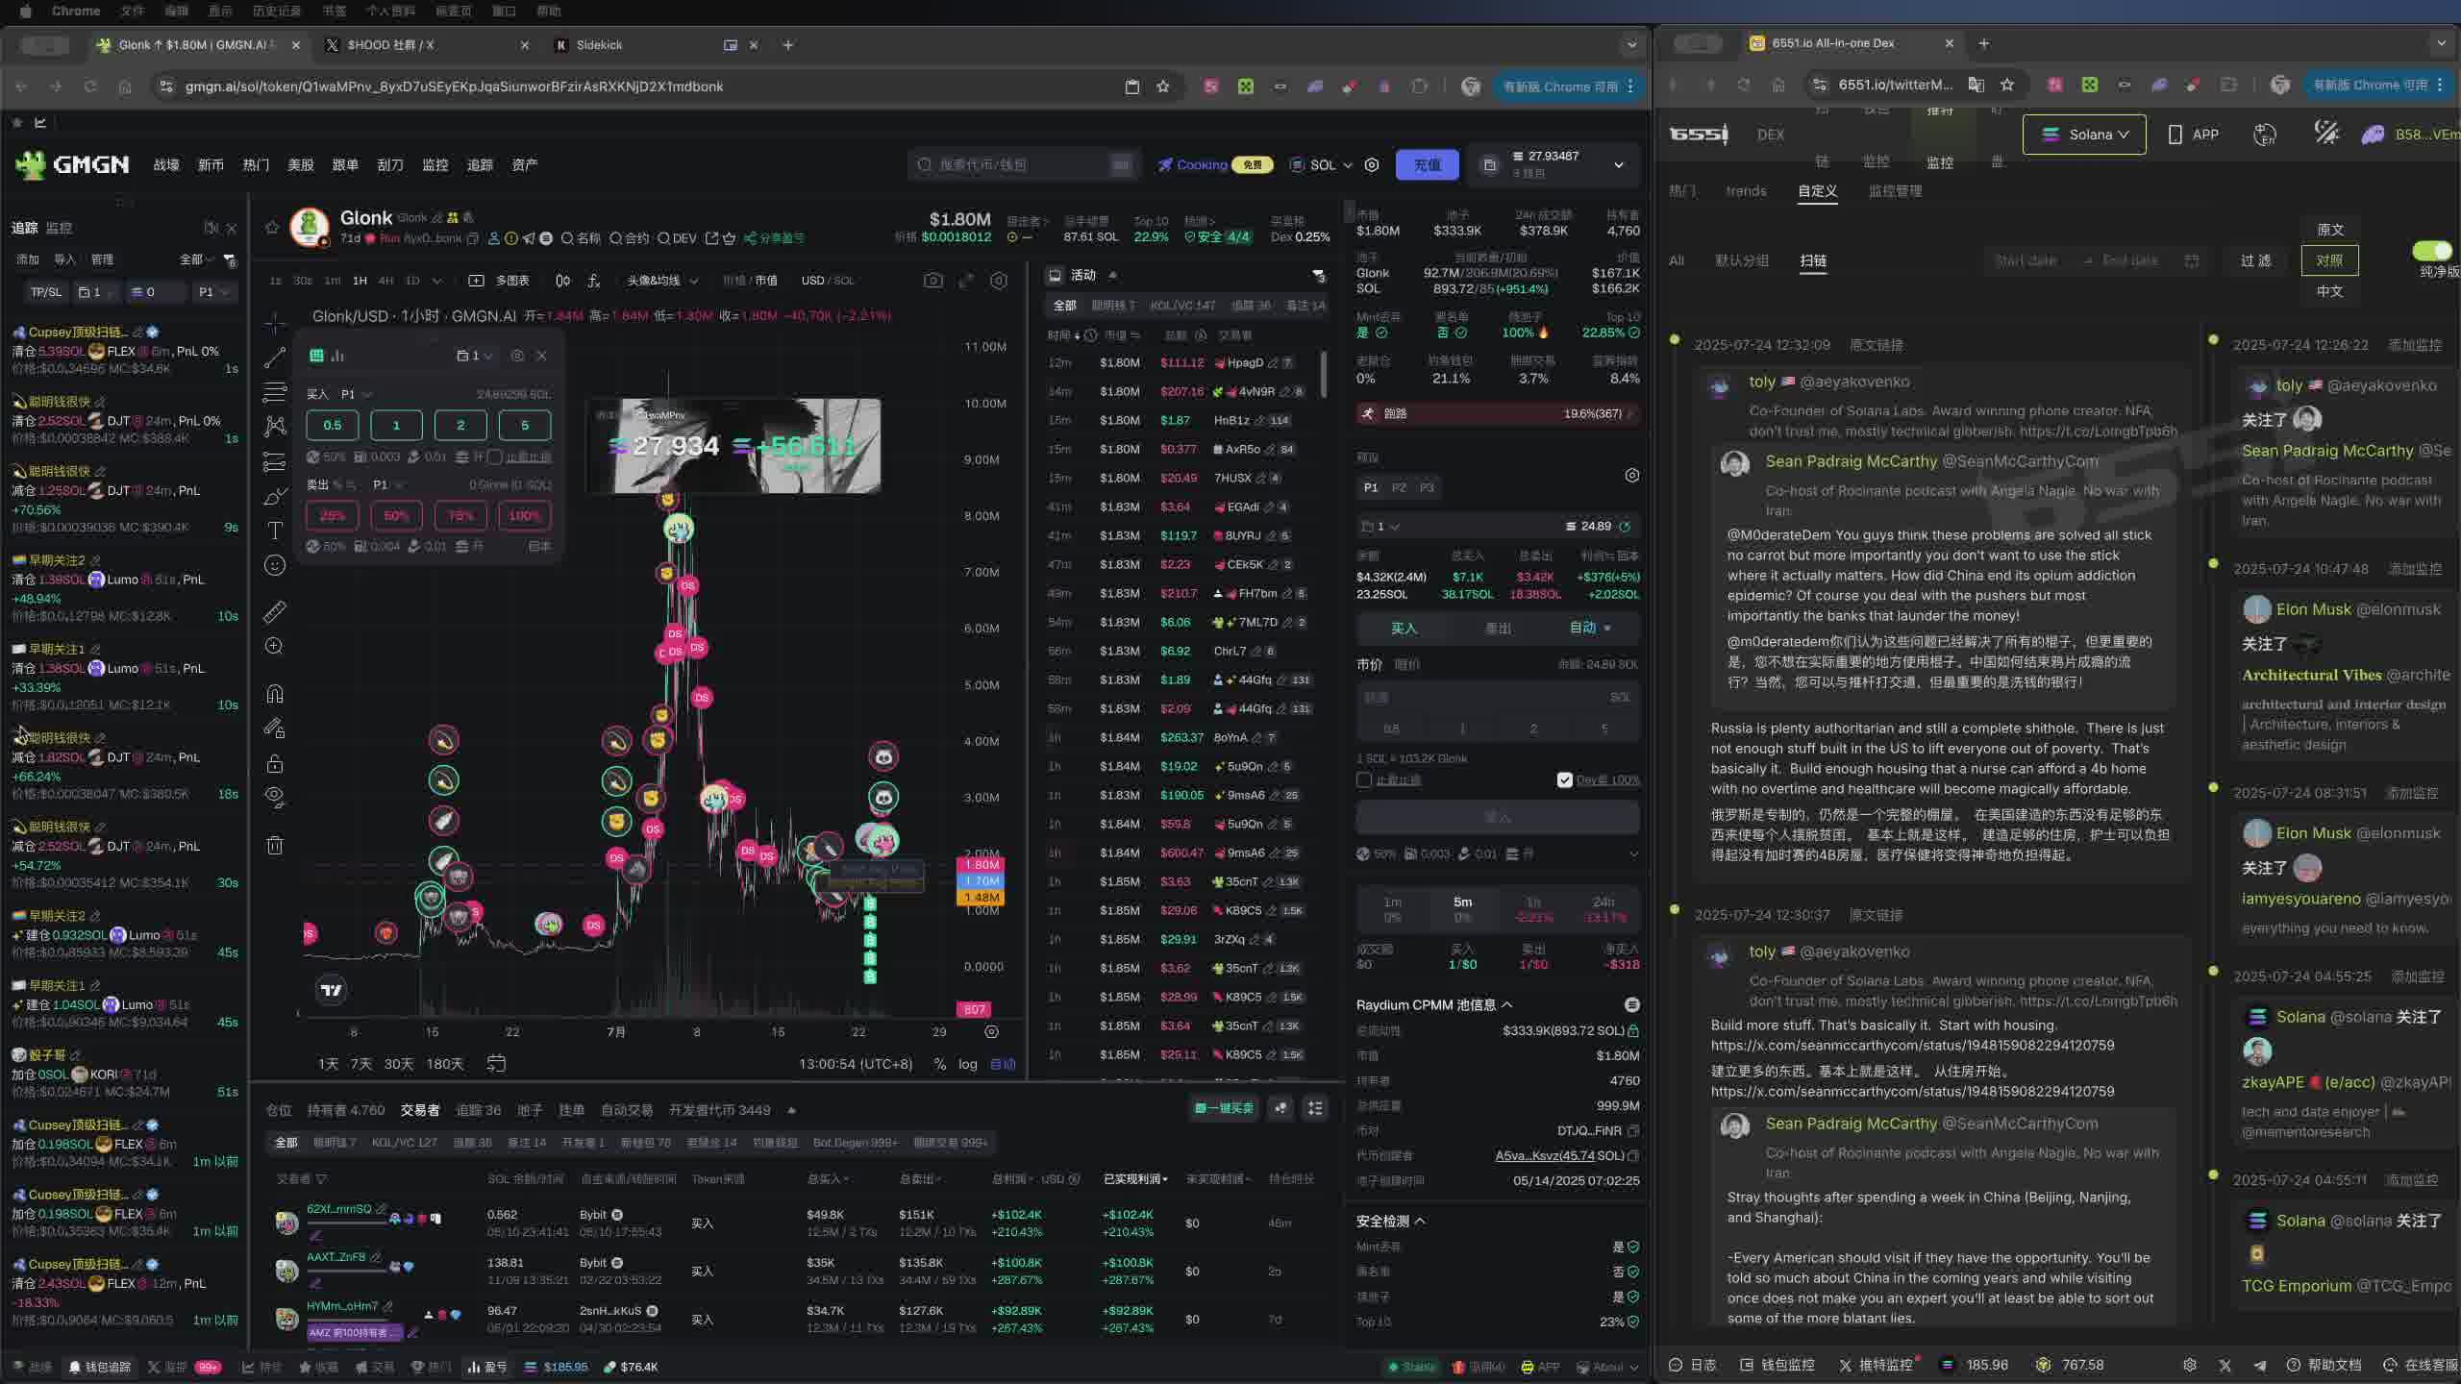Image resolution: width=2461 pixels, height=1384 pixels.
Task: Close the left tracking sidebar panel
Action: point(232,228)
